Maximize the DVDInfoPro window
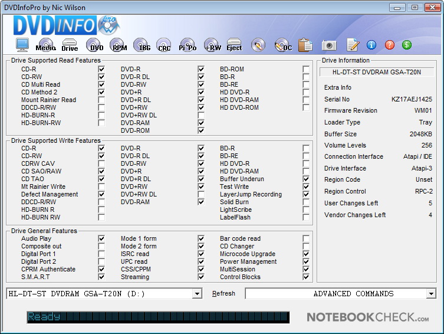The image size is (444, 334). [415, 8]
